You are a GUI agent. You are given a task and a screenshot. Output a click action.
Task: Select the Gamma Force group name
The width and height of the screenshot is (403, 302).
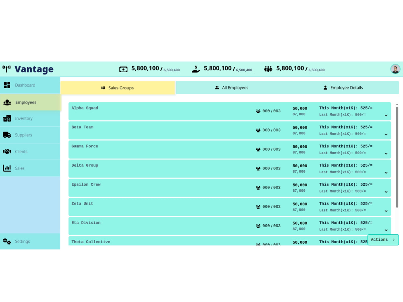(x=85, y=147)
